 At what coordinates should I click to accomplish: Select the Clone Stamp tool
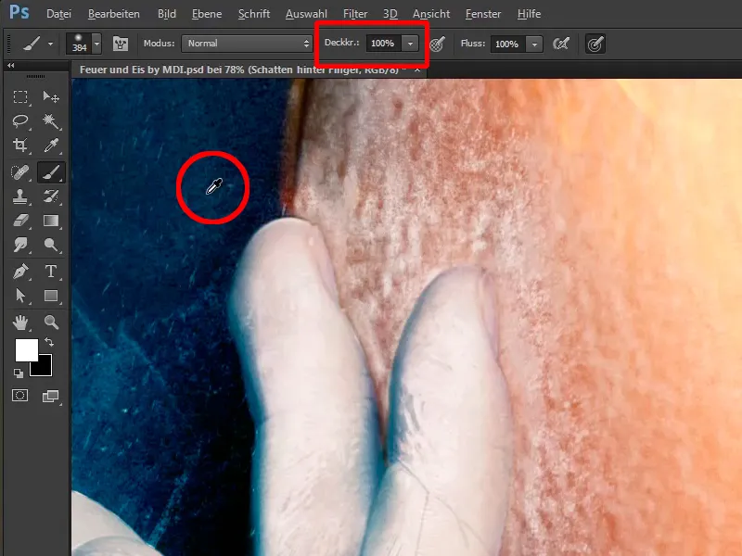(x=19, y=196)
